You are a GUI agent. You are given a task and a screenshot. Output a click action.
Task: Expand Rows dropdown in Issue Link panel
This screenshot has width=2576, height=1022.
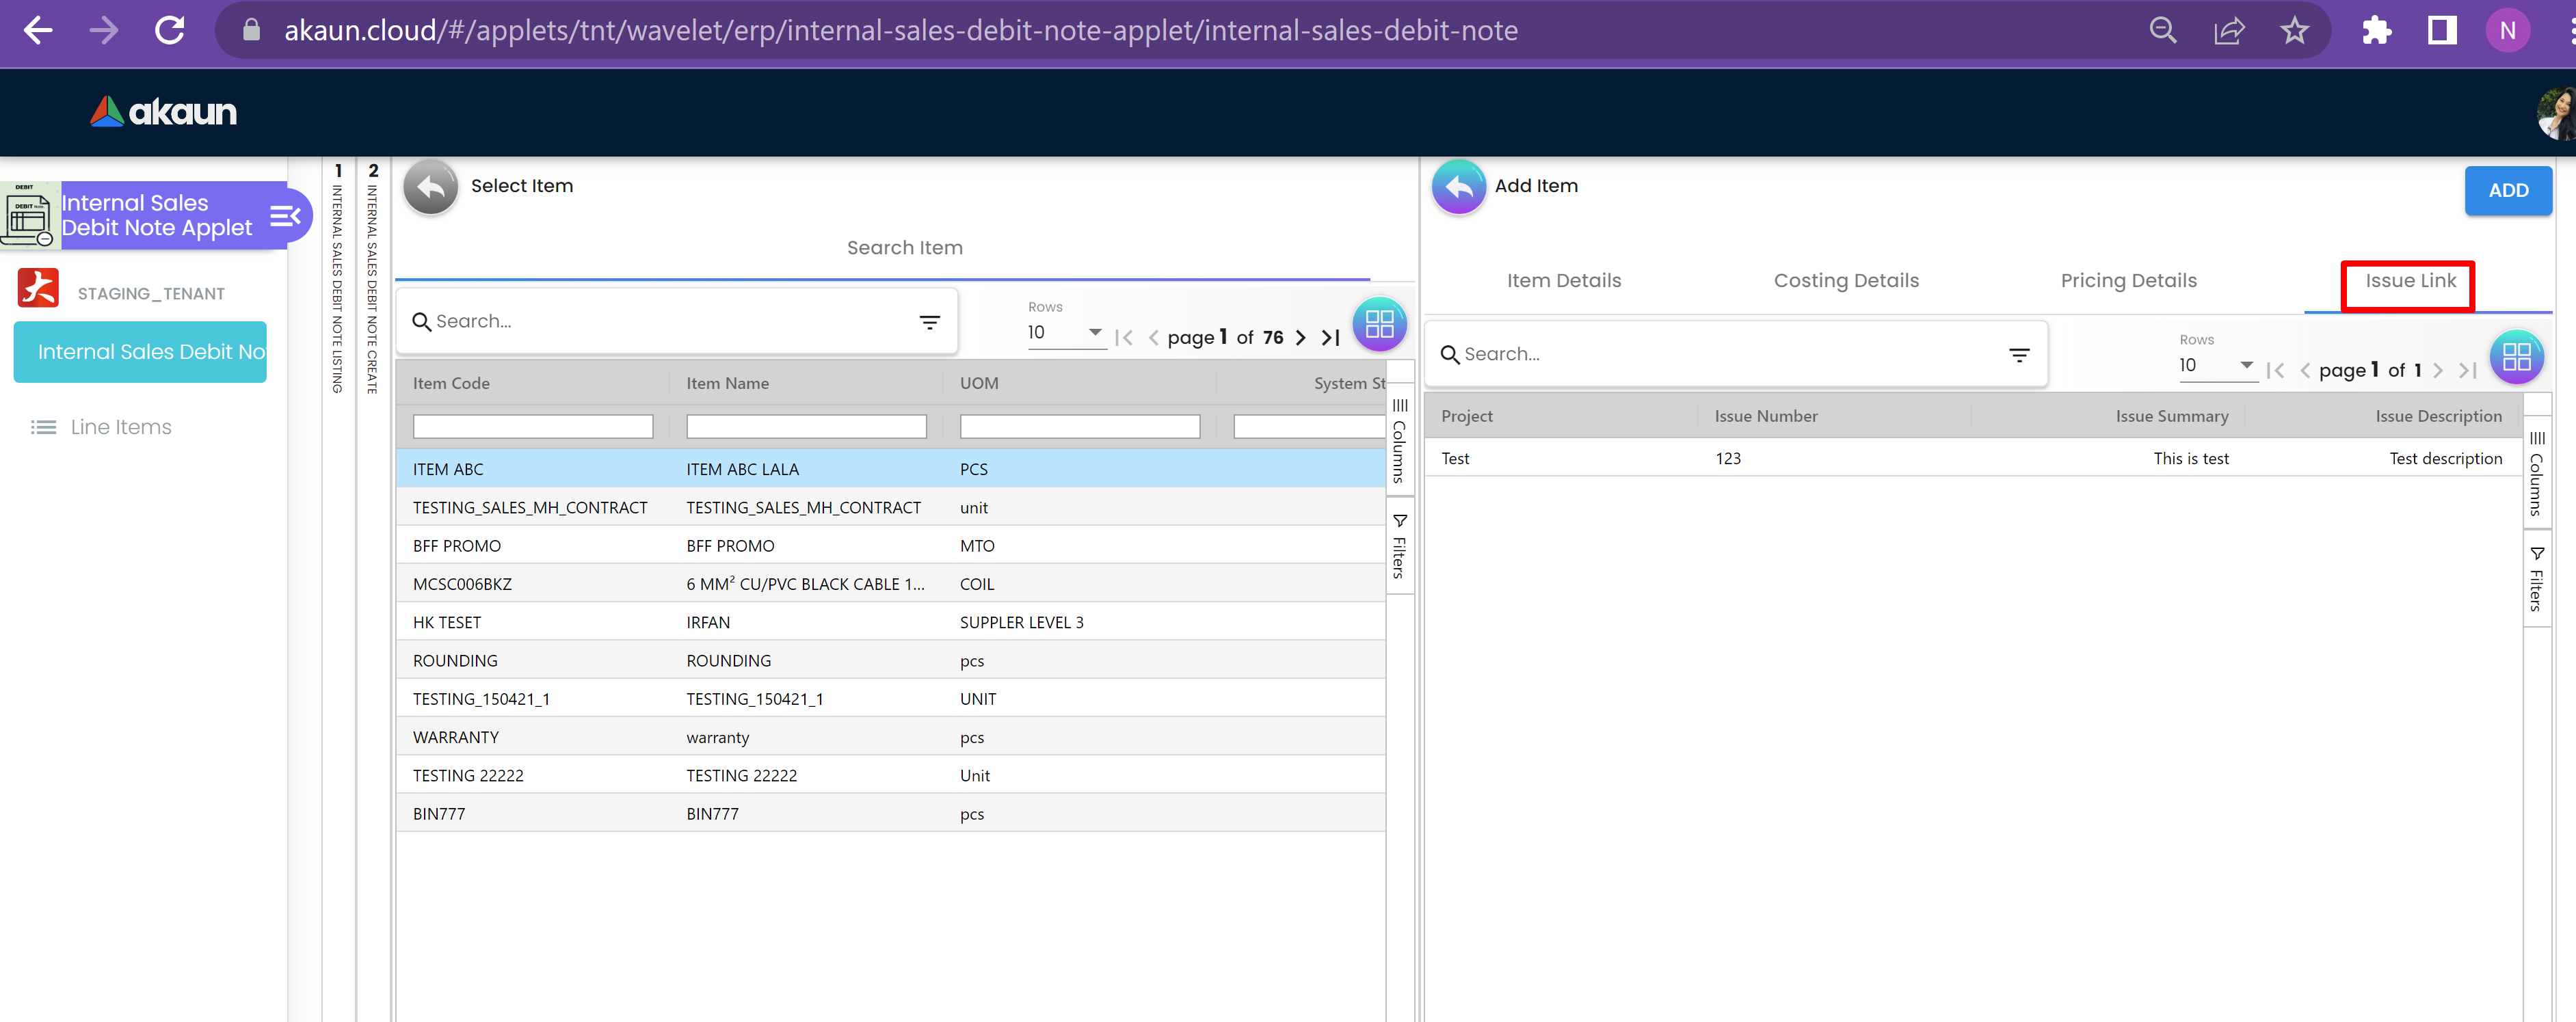click(x=2245, y=365)
